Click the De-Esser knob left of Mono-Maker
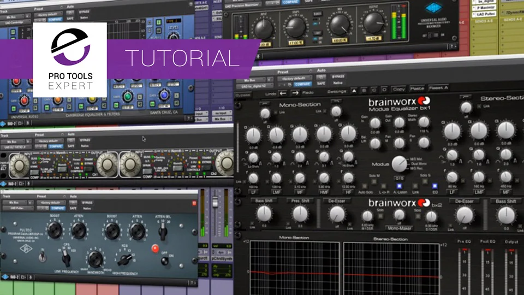The height and width of the screenshot is (295, 524). [x=337, y=214]
